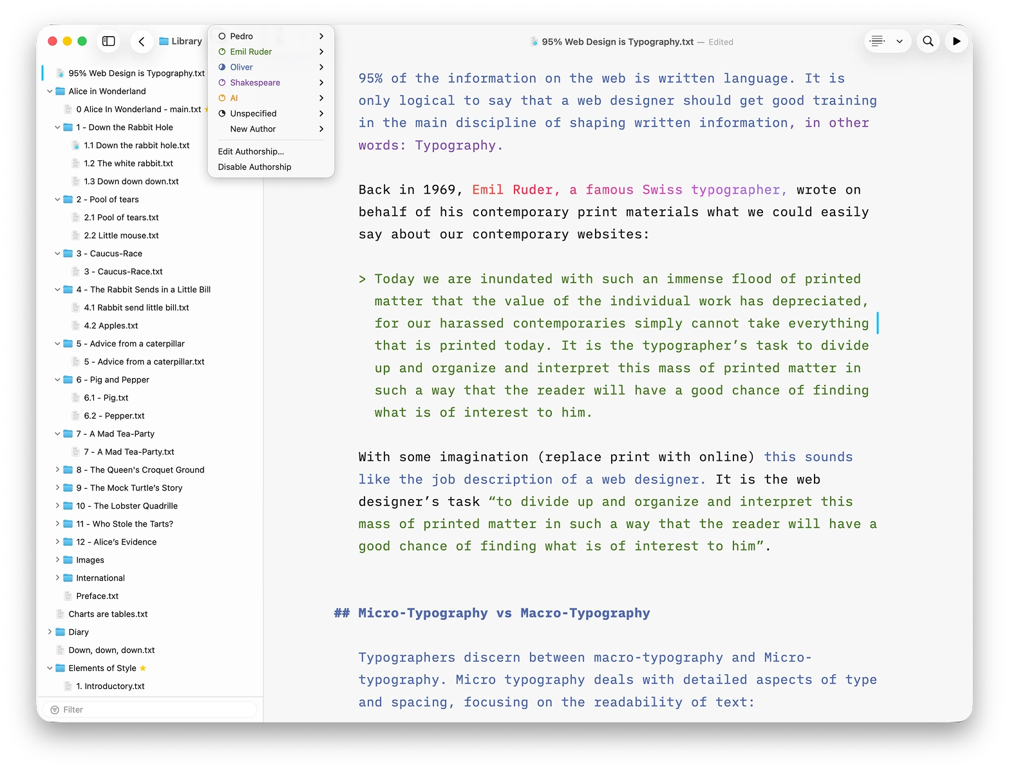Screen dimensions: 1009x770
Task: Click the text alignment format icon
Action: point(877,41)
